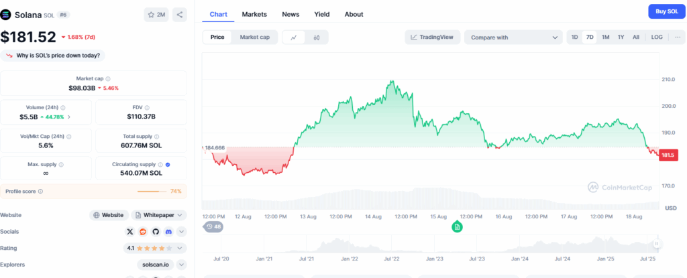Set chart range to 1Y
The image size is (687, 278).
pyautogui.click(x=621, y=38)
